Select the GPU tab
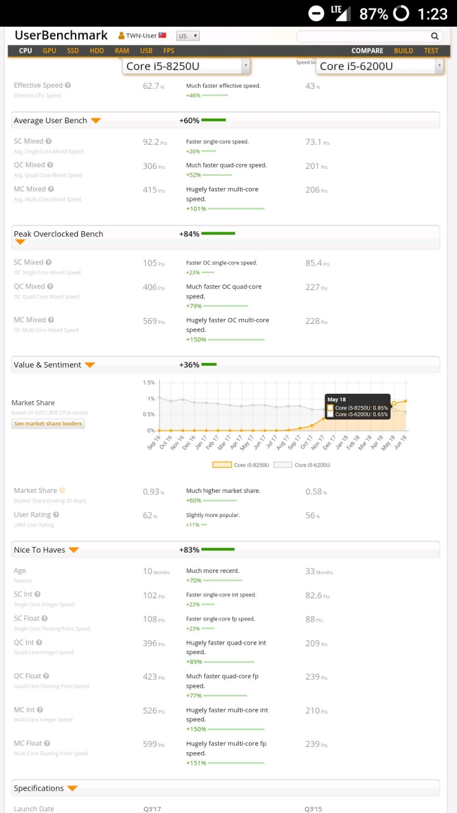Viewport: 457px width, 813px height. click(x=50, y=51)
